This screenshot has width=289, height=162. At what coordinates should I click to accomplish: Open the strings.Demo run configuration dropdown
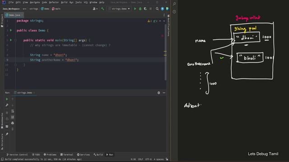point(119,9)
